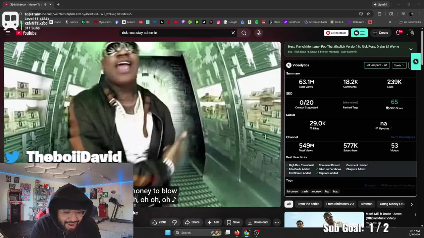Open the YouTube guide hamburger menu
Screen dimensions: 424x238
(x=8, y=33)
